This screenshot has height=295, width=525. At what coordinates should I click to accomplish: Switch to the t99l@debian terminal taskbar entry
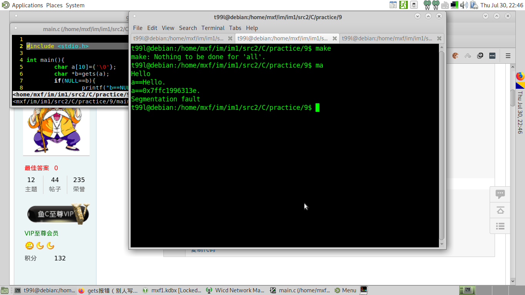(45, 290)
